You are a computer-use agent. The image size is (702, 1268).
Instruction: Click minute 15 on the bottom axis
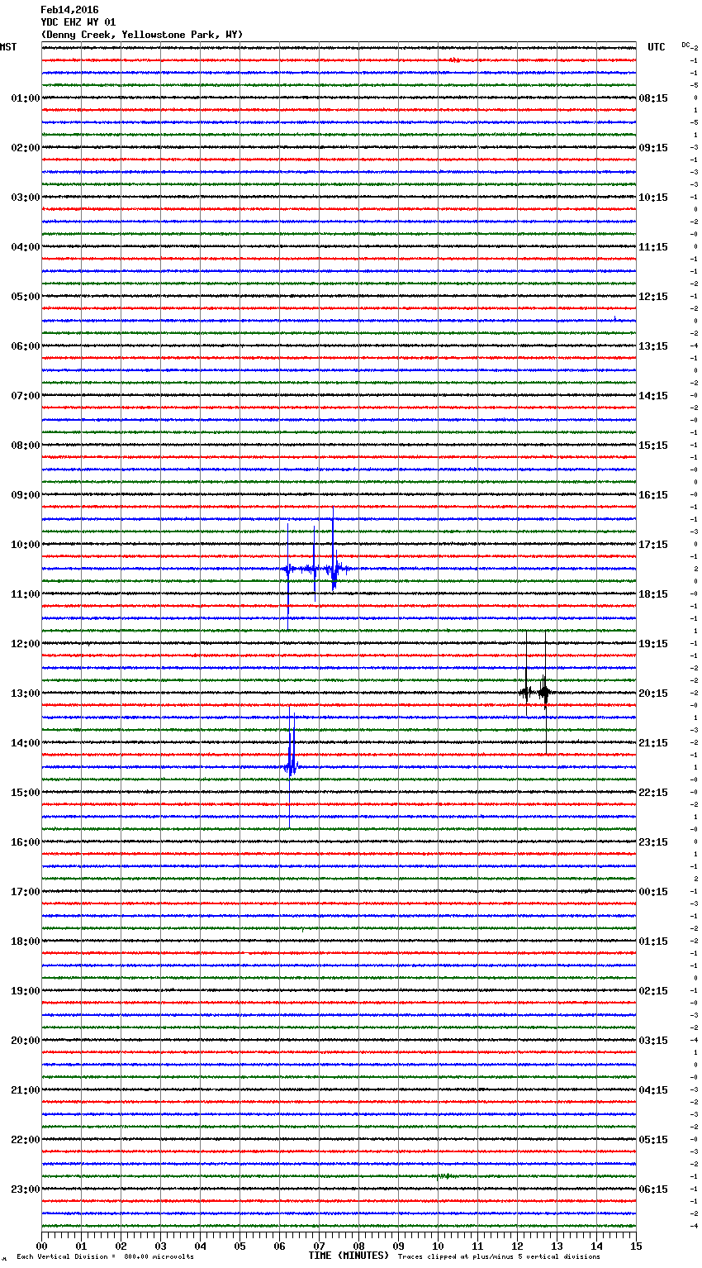pyautogui.click(x=636, y=1246)
